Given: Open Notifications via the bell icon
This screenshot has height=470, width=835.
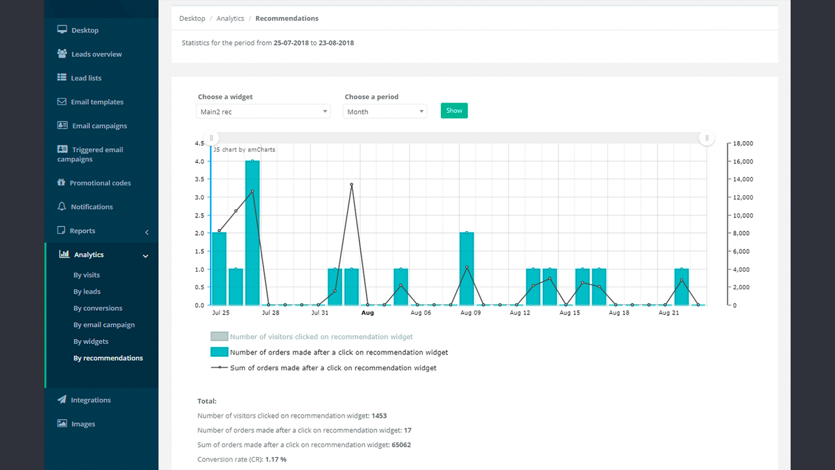Looking at the screenshot, I should pos(61,206).
